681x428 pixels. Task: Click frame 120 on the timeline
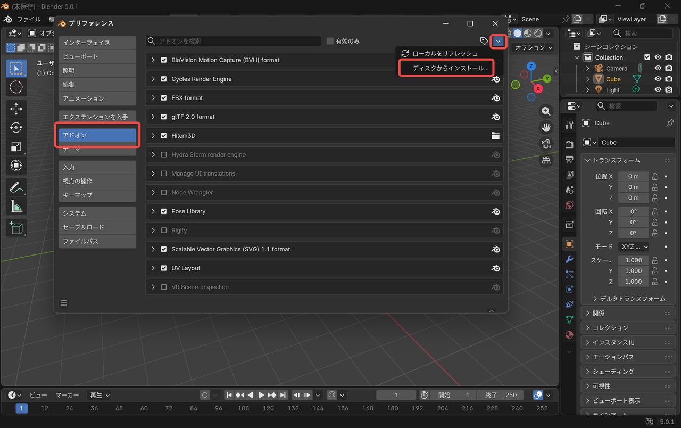[268, 408]
